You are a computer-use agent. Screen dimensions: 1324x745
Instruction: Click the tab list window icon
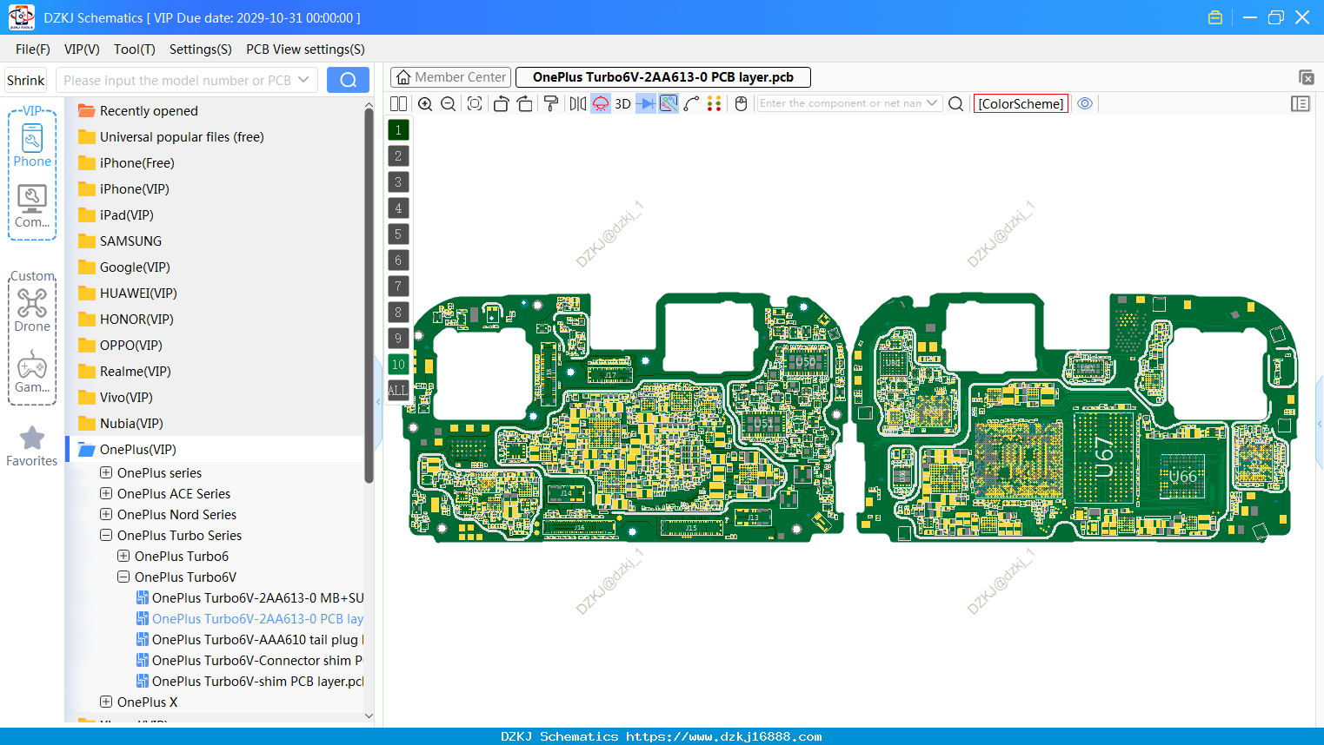click(1306, 77)
